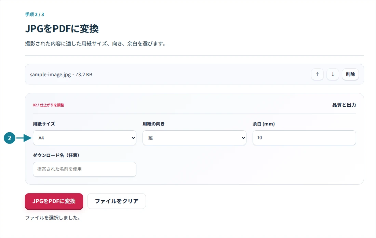This screenshot has height=238, width=376.
Task: Click the 余白 (mm) field with value 10
Action: (x=304, y=138)
